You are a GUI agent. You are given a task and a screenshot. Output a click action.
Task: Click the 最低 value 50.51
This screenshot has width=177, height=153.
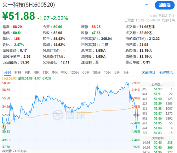click(17, 33)
